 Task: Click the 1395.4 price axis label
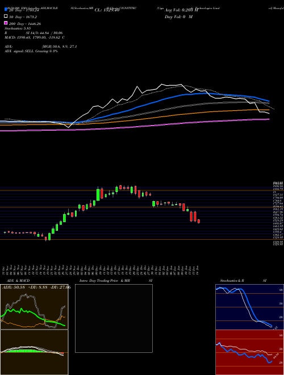(x=278, y=232)
